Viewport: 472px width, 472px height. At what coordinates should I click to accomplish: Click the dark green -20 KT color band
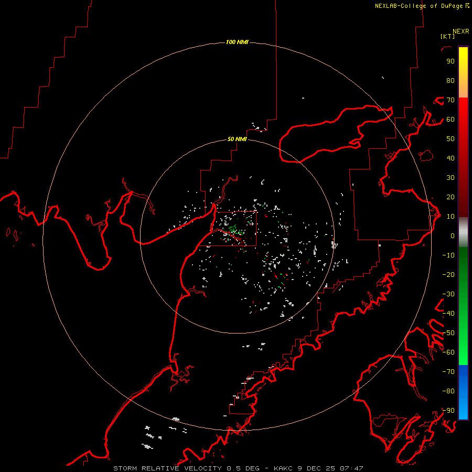point(463,274)
